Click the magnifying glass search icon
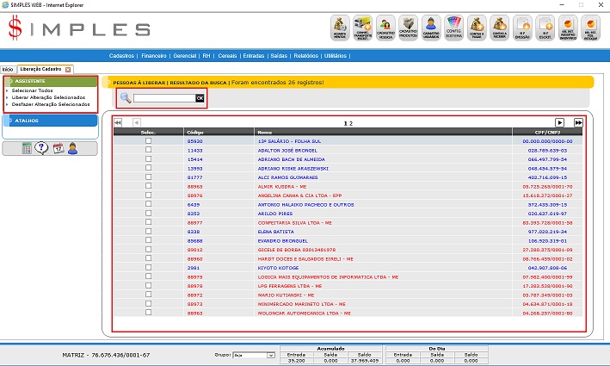 (126, 98)
